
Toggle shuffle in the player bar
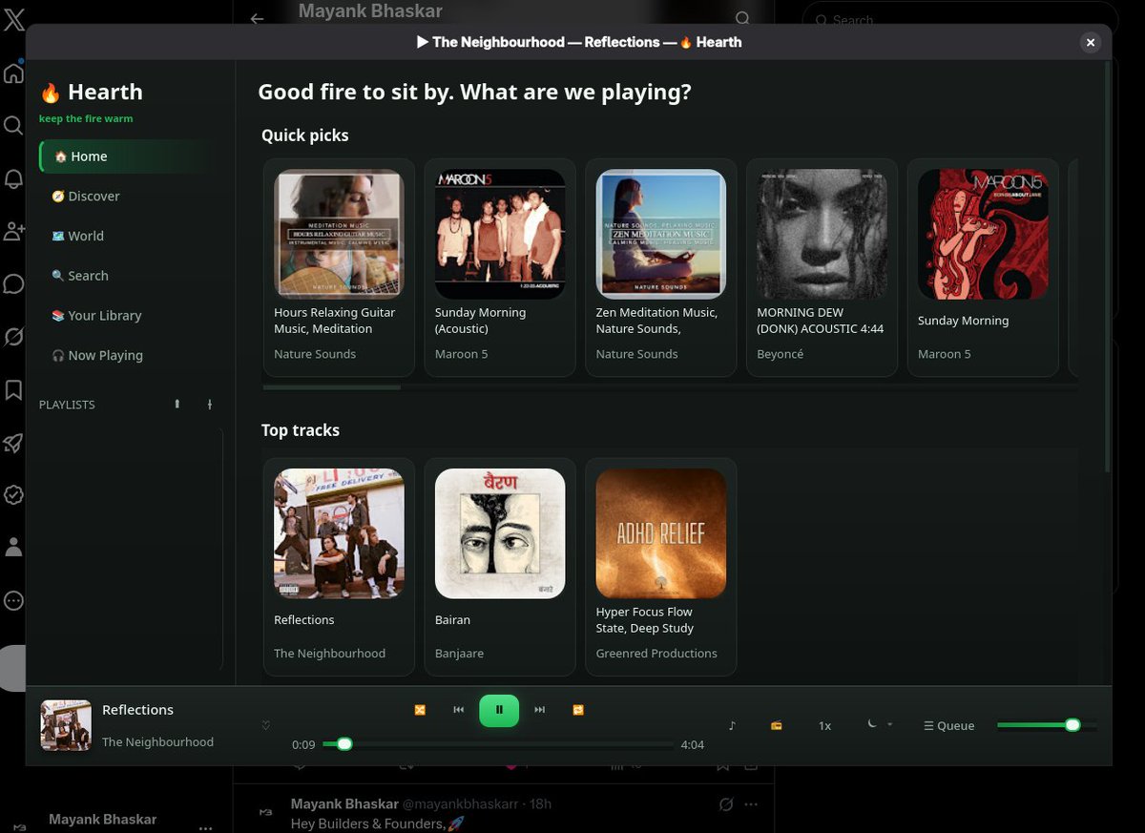(420, 710)
